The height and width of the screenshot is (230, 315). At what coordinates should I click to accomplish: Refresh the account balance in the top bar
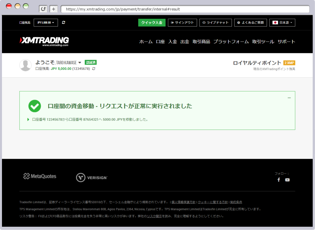click(x=63, y=23)
